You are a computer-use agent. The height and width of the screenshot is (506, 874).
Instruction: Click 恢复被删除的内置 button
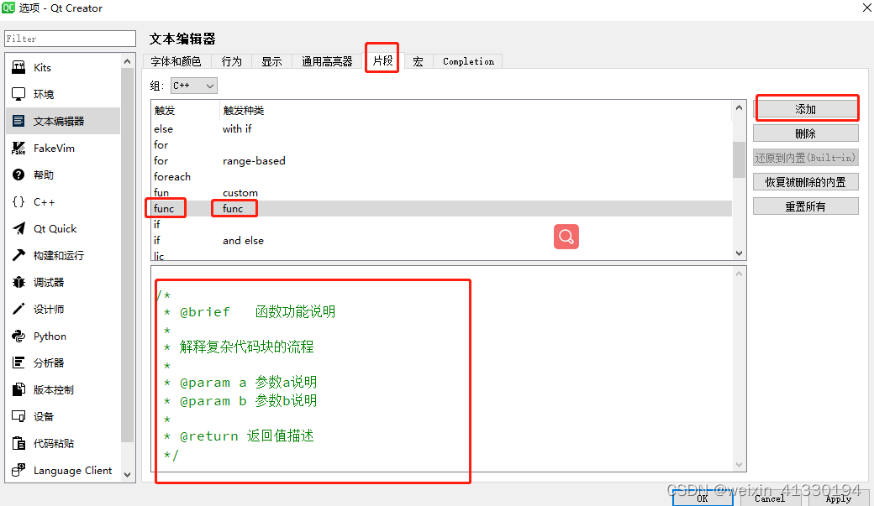(x=805, y=182)
